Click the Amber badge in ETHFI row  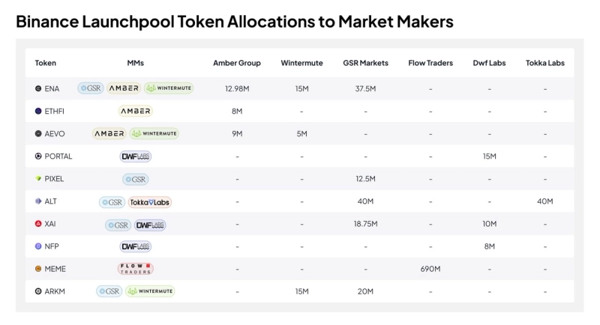coord(136,111)
